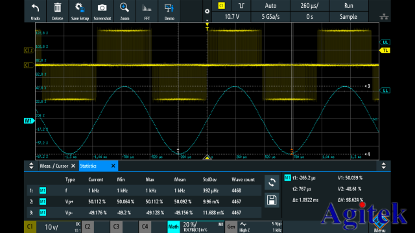Close the Statistics tab
This screenshot has height=233, width=415.
click(x=113, y=166)
